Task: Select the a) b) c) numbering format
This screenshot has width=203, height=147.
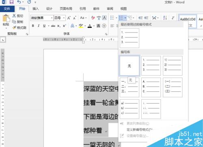Action: point(130,109)
